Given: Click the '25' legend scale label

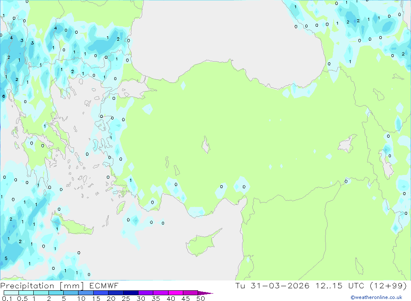Looking at the screenshot, I should pos(126,299).
